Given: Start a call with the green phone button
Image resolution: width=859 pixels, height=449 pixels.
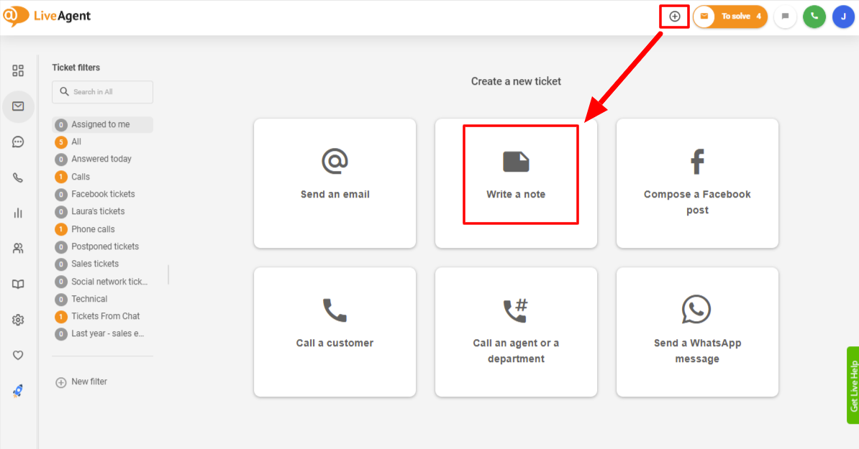Looking at the screenshot, I should tap(814, 16).
